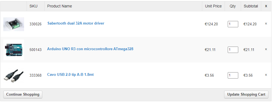
Task: Remove Arduino UNO R3 from cart
Action: 266,49
